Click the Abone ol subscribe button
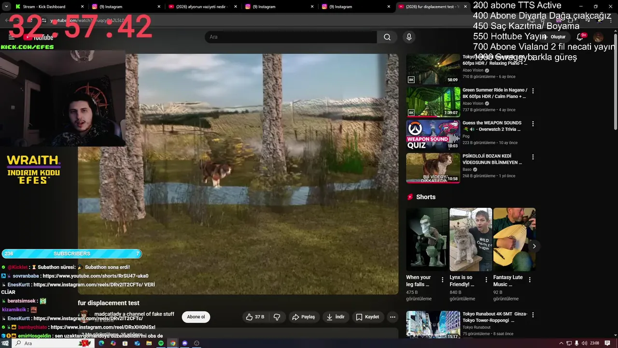This screenshot has height=348, width=618. click(196, 317)
